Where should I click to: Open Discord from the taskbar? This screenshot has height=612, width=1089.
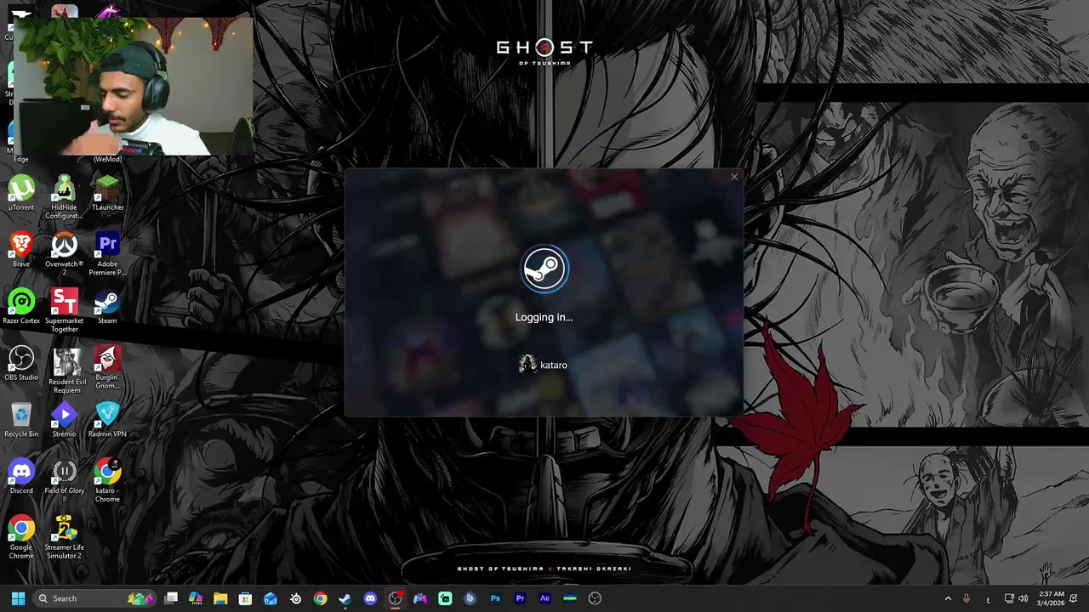tap(370, 598)
